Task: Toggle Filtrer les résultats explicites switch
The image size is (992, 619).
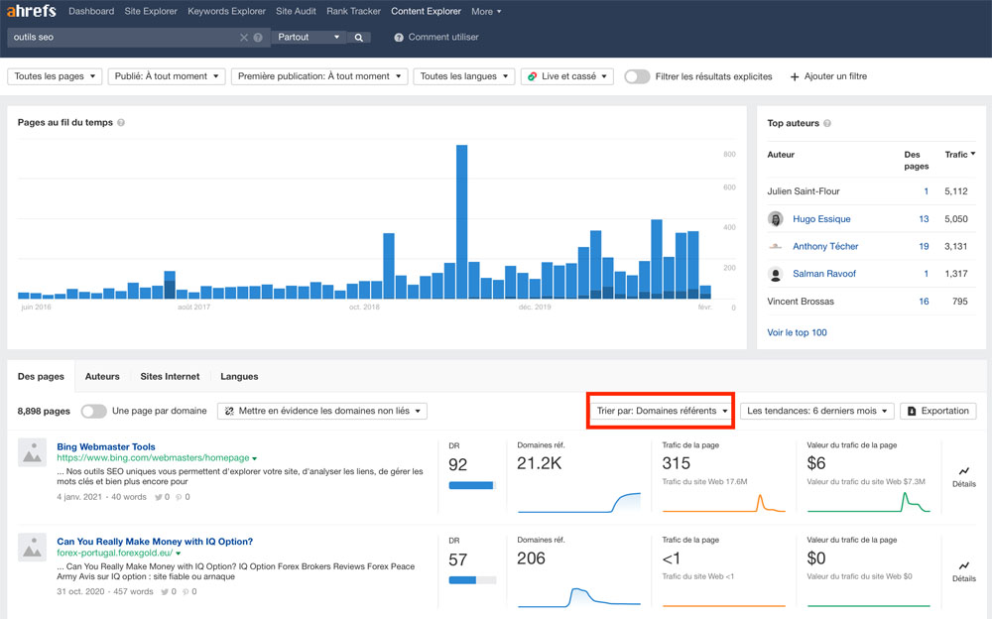Action: [637, 76]
